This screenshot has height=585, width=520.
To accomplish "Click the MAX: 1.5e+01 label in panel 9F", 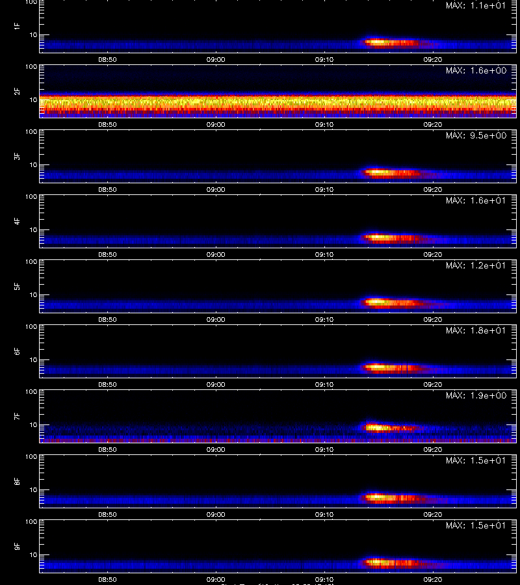I will (476, 525).
